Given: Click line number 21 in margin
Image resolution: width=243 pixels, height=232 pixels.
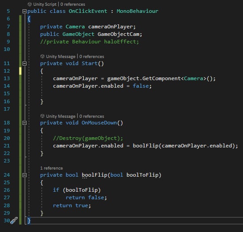Looking at the screenshot, I should tap(7, 146).
